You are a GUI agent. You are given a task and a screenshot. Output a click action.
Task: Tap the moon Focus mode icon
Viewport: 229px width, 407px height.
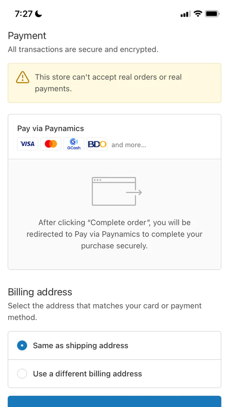point(38,14)
